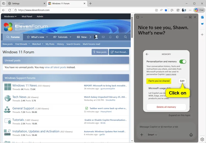The height and width of the screenshot is (143, 206).
Task: Open the browser profile avatar
Action: pos(184,10)
